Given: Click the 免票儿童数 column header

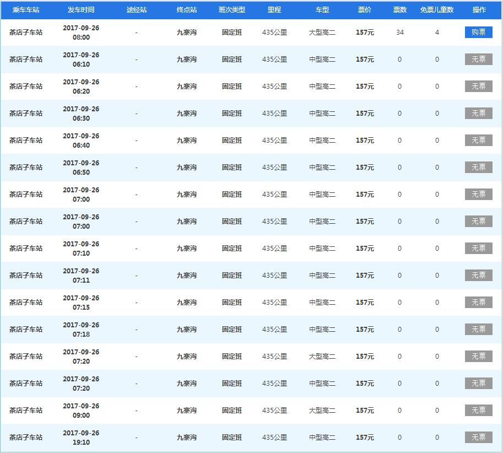Looking at the screenshot, I should click(x=437, y=10).
